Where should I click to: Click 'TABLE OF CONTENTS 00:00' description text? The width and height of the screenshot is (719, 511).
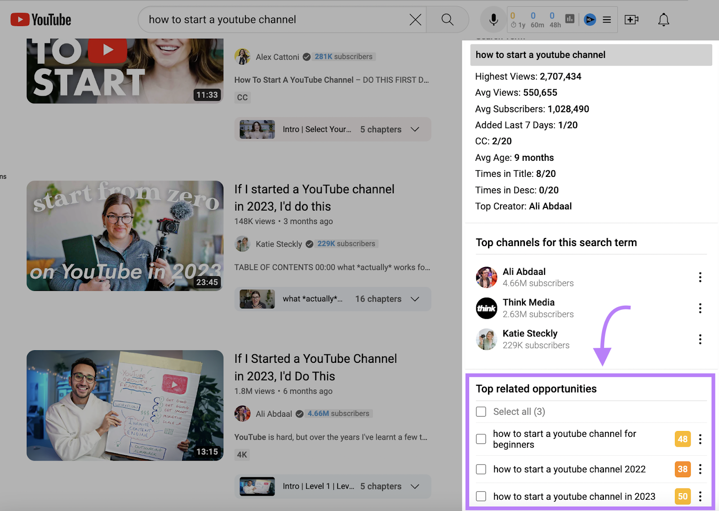(332, 267)
